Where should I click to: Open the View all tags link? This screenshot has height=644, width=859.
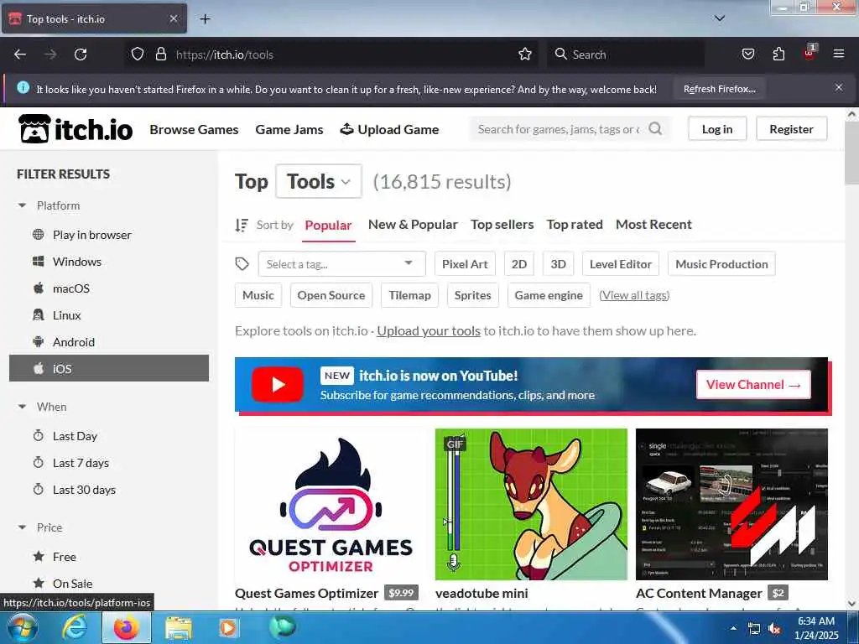pos(634,295)
